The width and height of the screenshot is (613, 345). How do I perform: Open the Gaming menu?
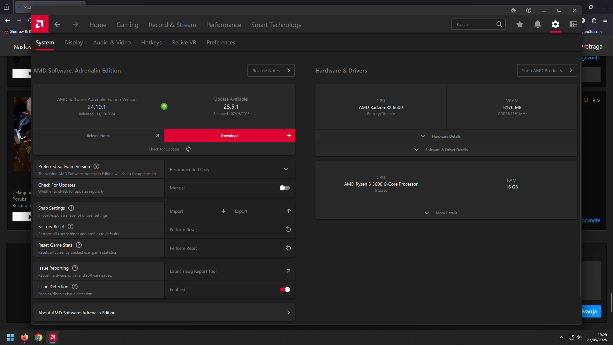pyautogui.click(x=127, y=25)
